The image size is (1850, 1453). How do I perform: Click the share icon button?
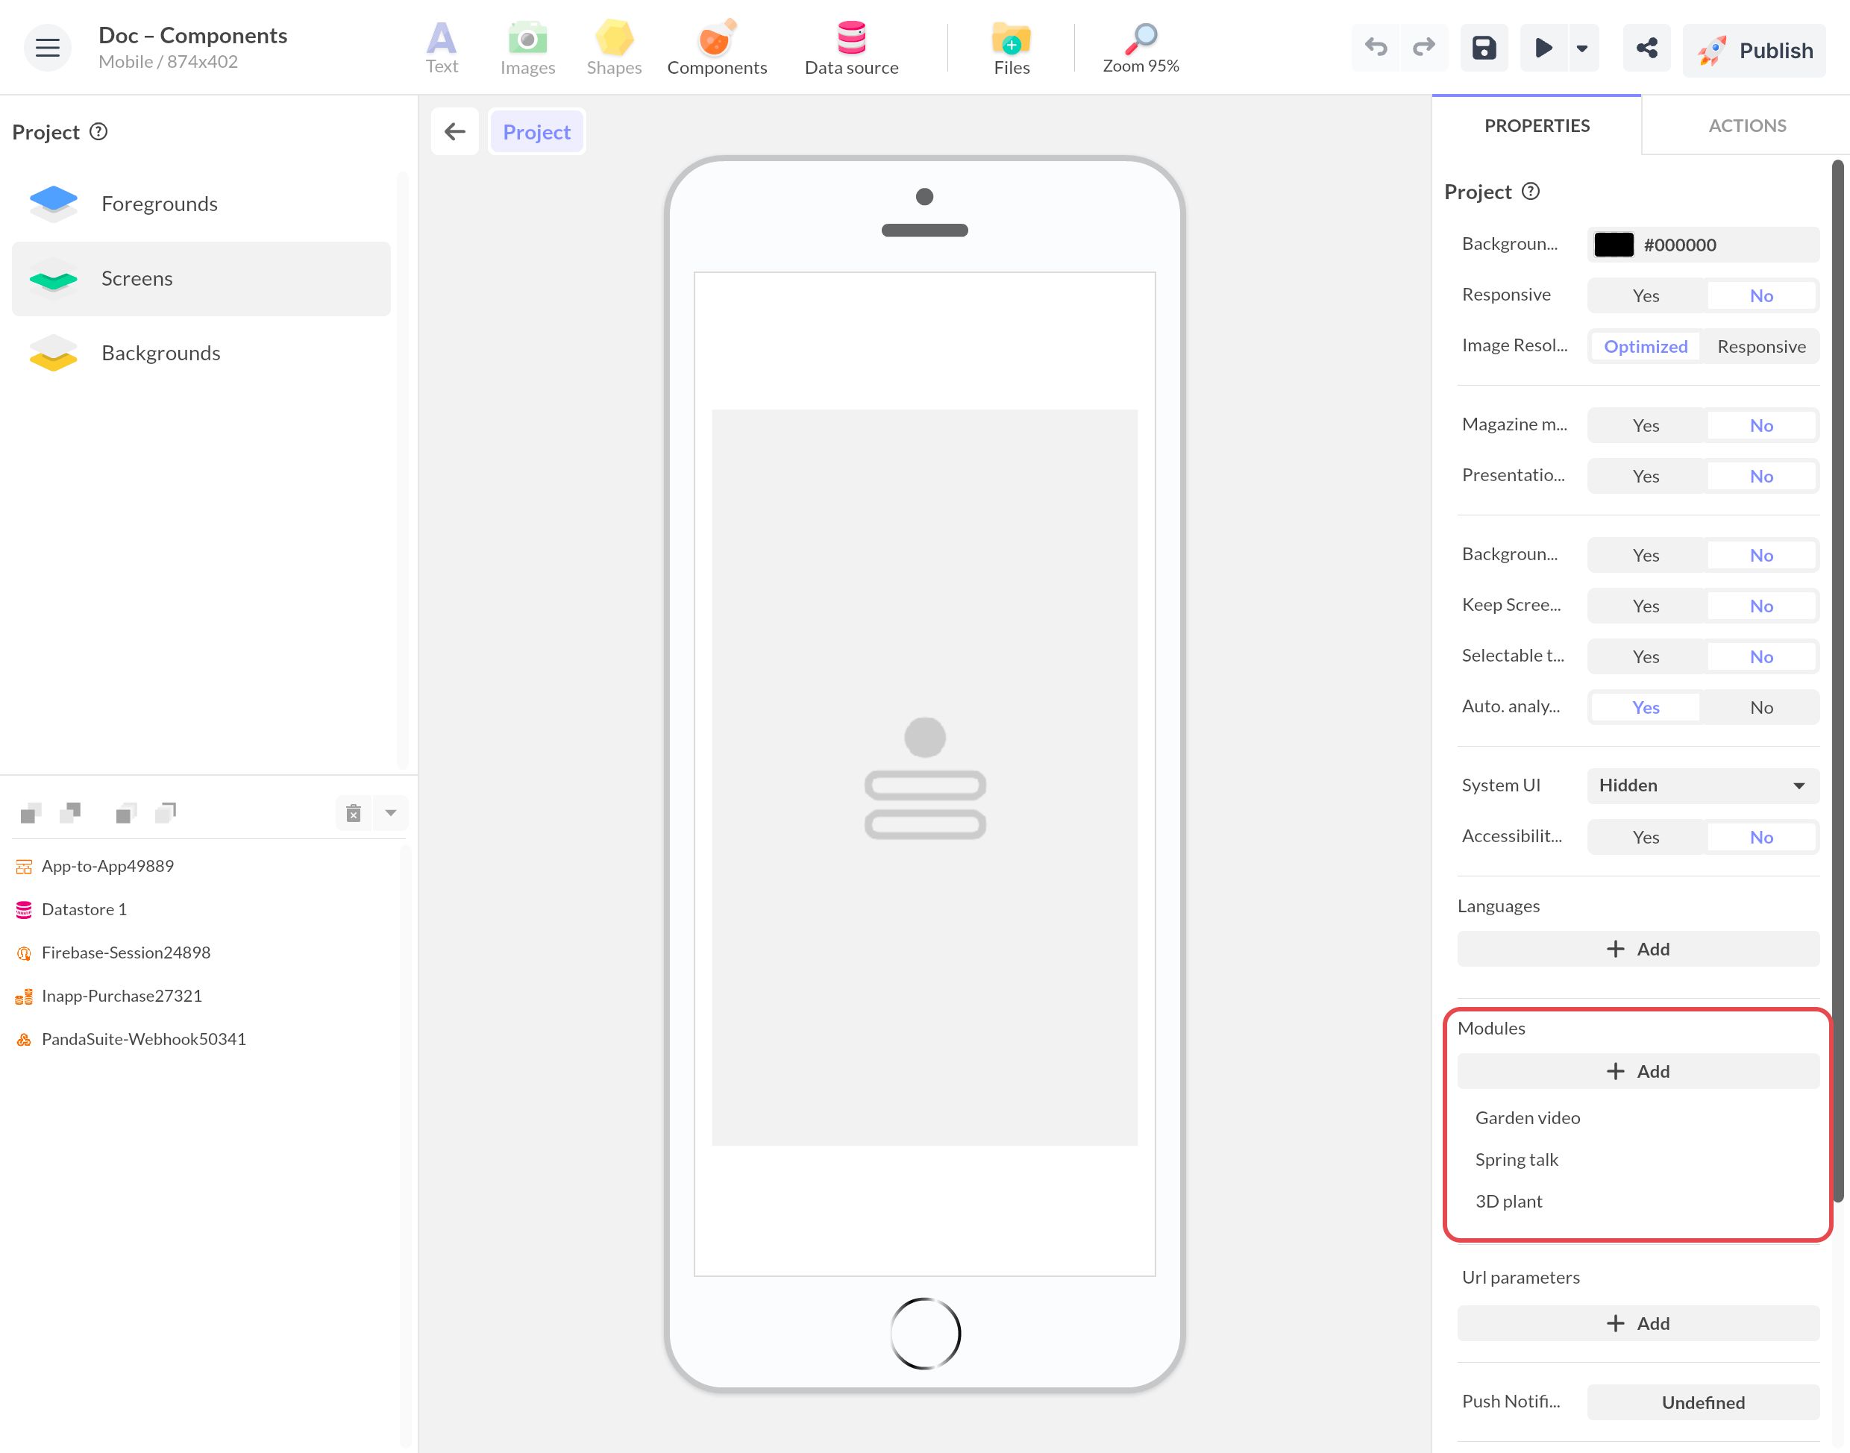1646,48
